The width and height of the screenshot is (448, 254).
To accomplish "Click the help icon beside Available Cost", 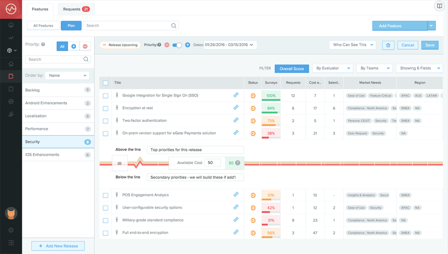I will (x=238, y=163).
